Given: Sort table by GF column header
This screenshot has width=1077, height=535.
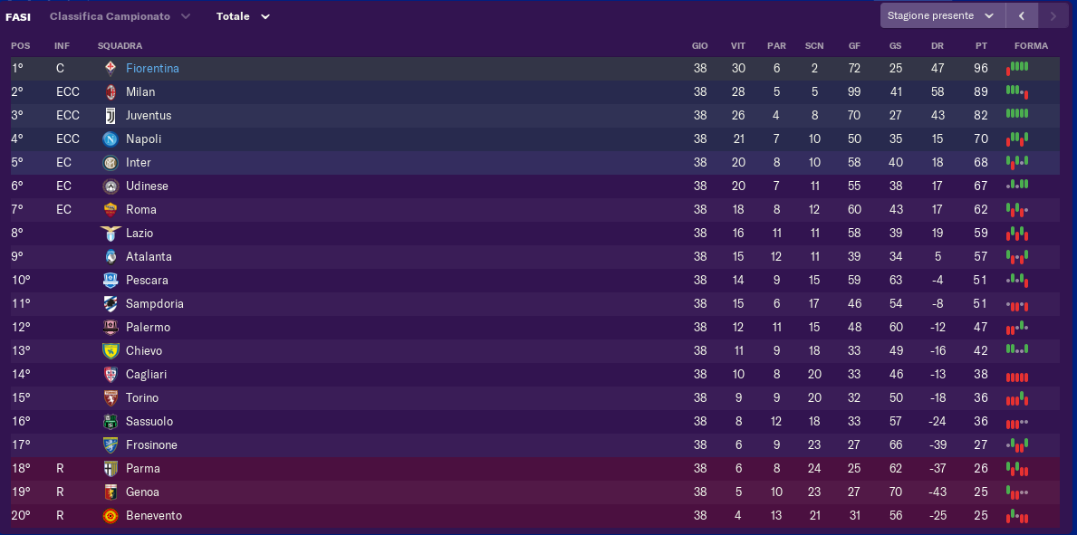Looking at the screenshot, I should pyautogui.click(x=854, y=46).
